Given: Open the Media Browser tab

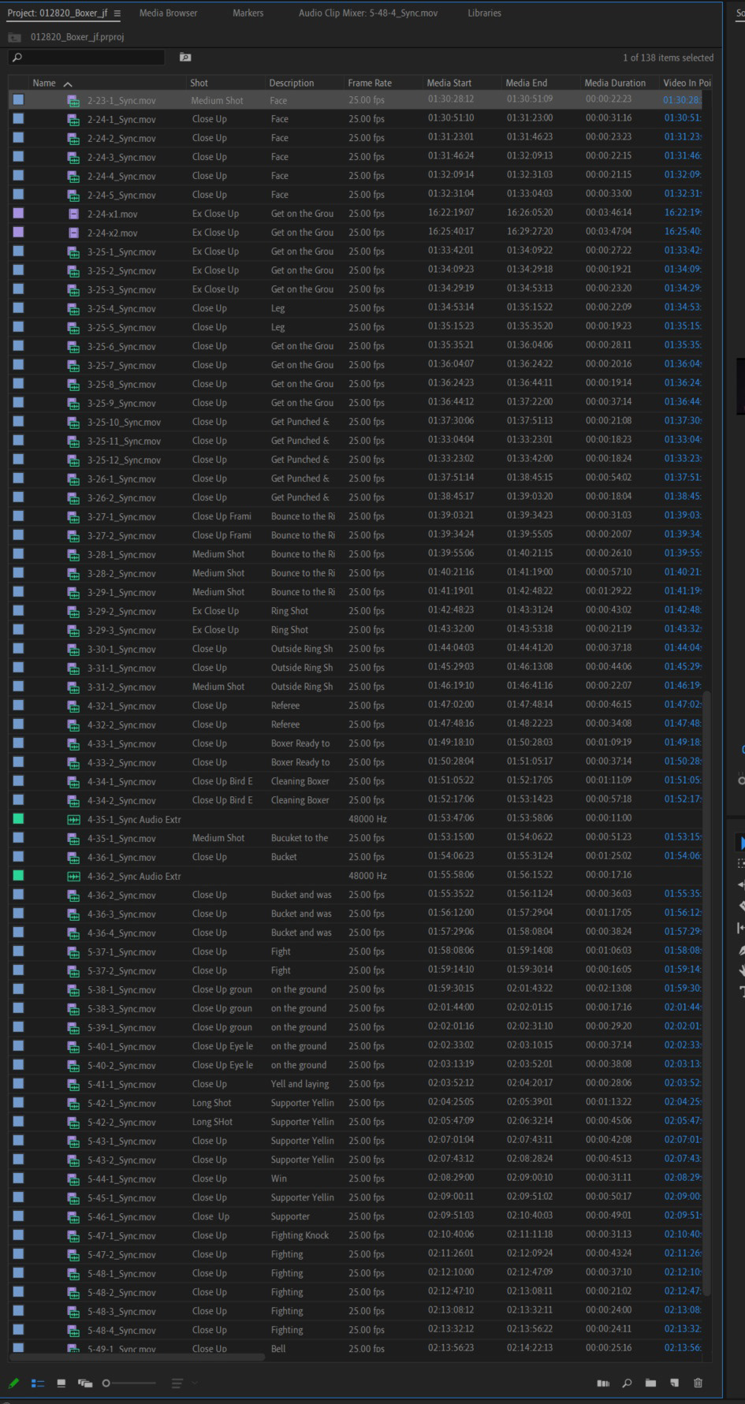Looking at the screenshot, I should pyautogui.click(x=168, y=13).
